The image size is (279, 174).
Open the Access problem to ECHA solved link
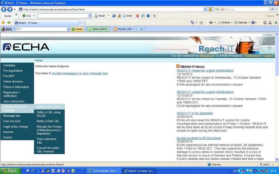[199, 138]
